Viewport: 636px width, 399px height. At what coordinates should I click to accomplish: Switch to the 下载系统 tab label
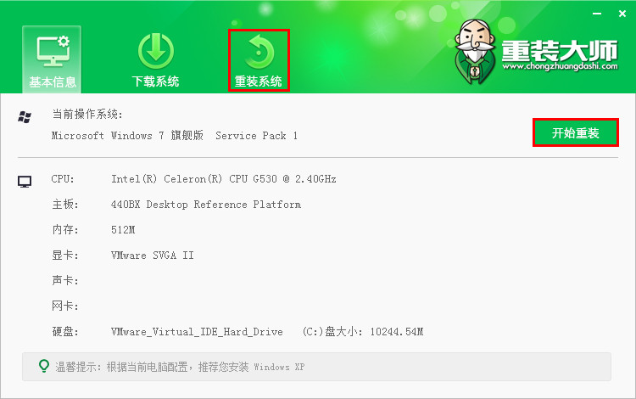(155, 81)
